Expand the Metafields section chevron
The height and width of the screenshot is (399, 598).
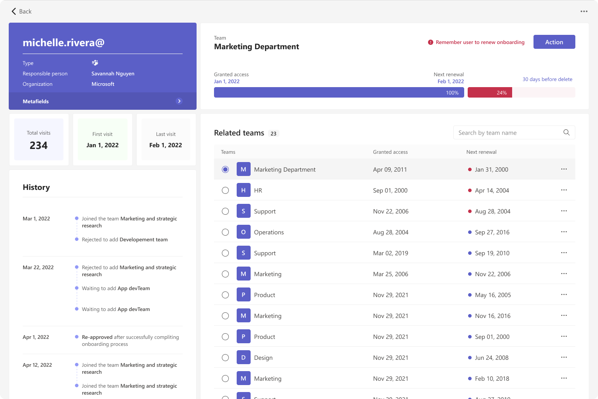pyautogui.click(x=179, y=101)
